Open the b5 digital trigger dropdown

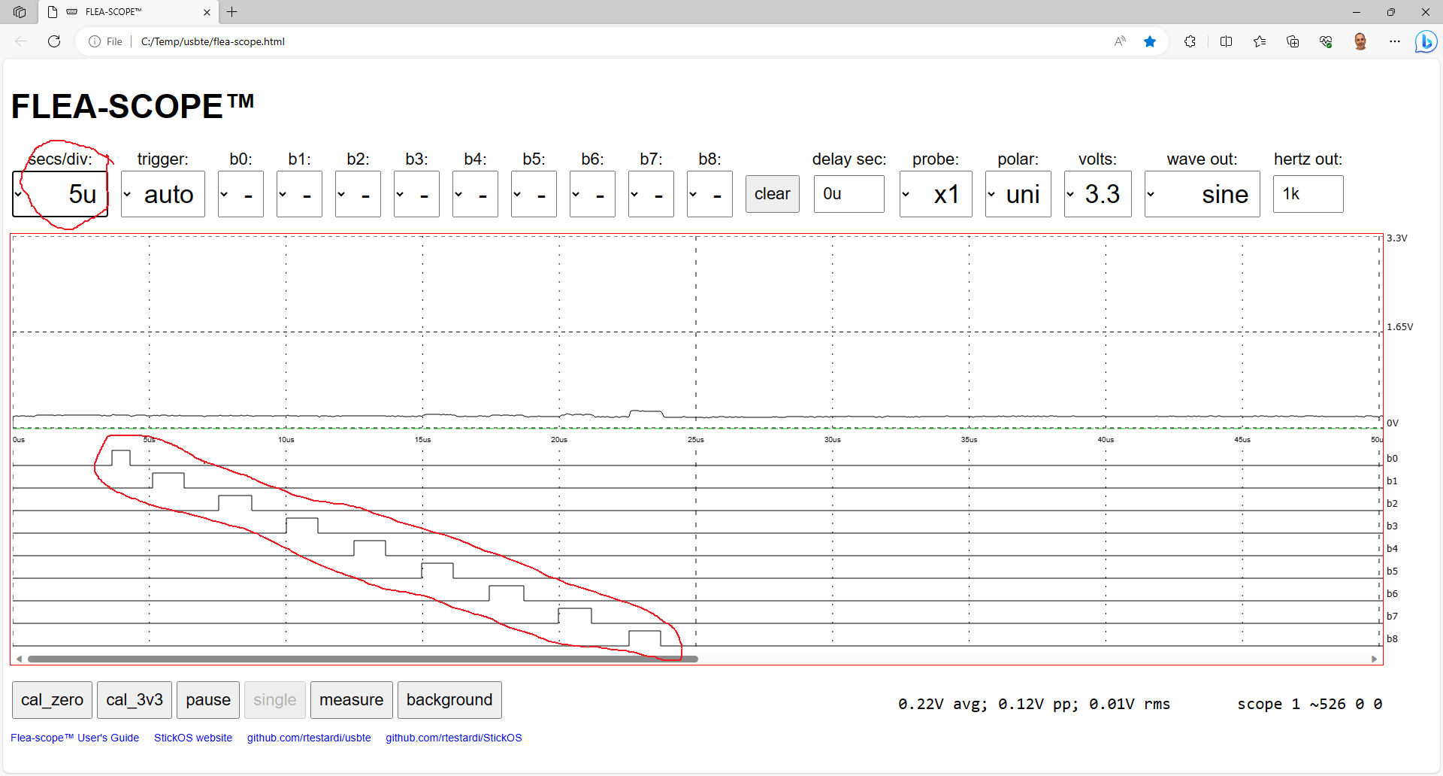534,194
